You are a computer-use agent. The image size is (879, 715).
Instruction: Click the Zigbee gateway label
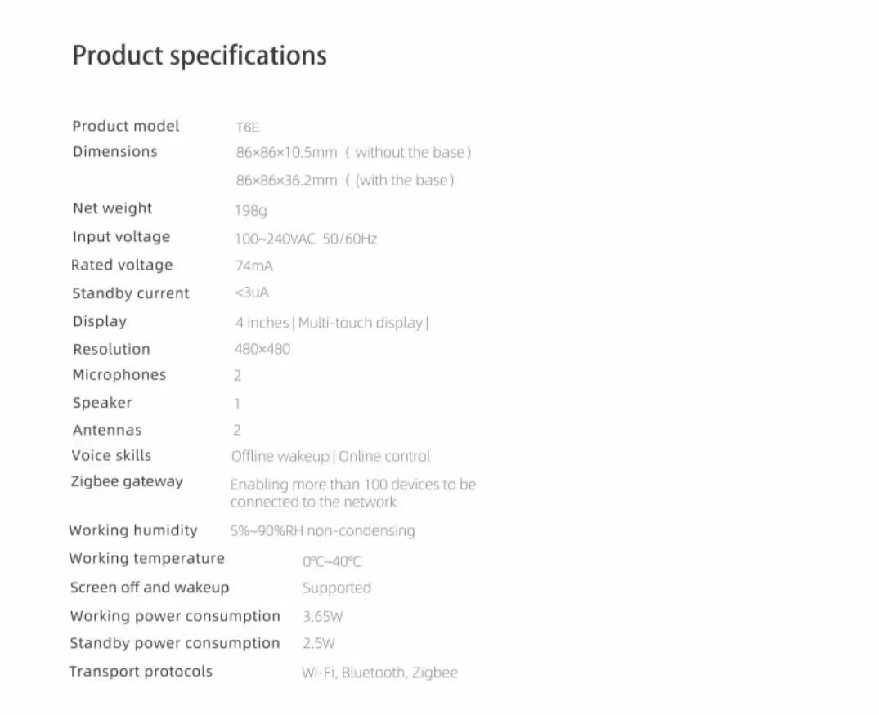tap(127, 481)
